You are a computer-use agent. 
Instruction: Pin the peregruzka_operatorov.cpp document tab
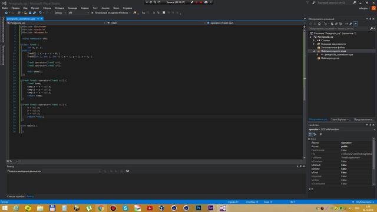(x=38, y=19)
